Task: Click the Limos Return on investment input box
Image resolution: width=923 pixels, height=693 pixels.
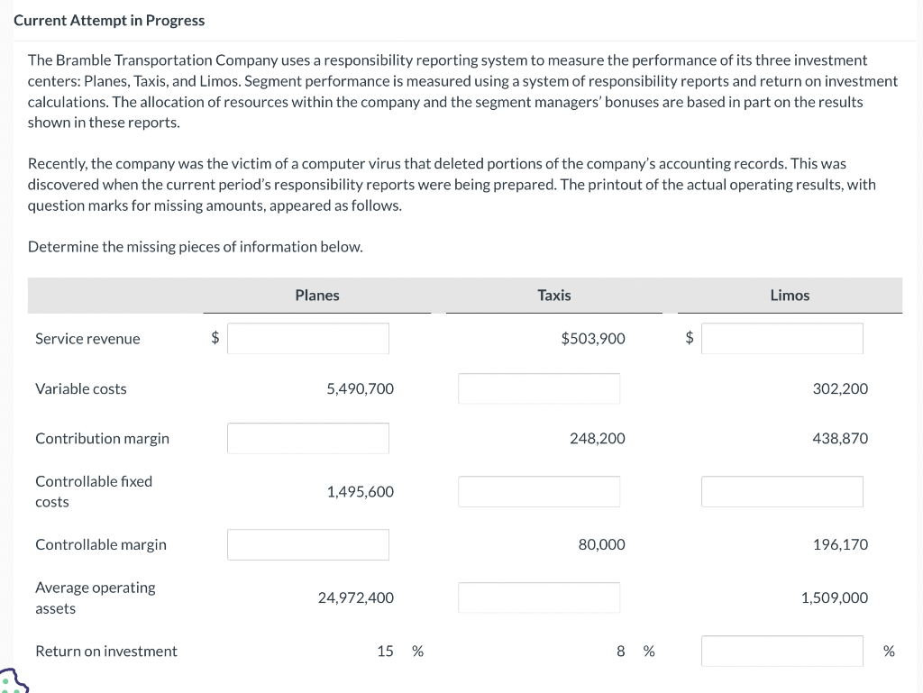Action: click(x=781, y=651)
